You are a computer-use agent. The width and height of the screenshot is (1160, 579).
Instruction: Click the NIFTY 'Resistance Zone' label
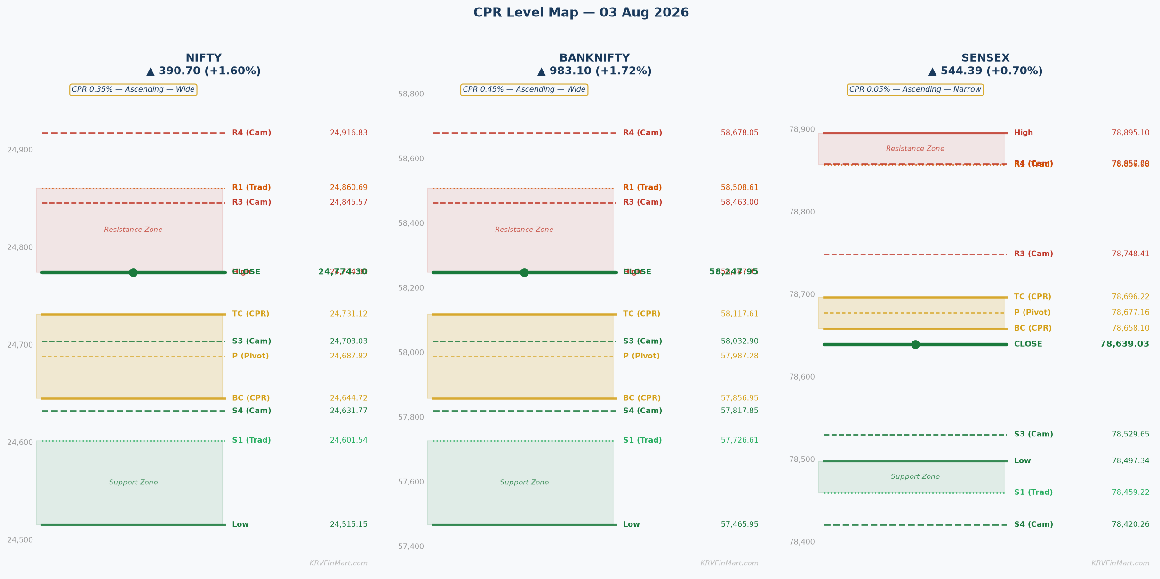tap(133, 230)
